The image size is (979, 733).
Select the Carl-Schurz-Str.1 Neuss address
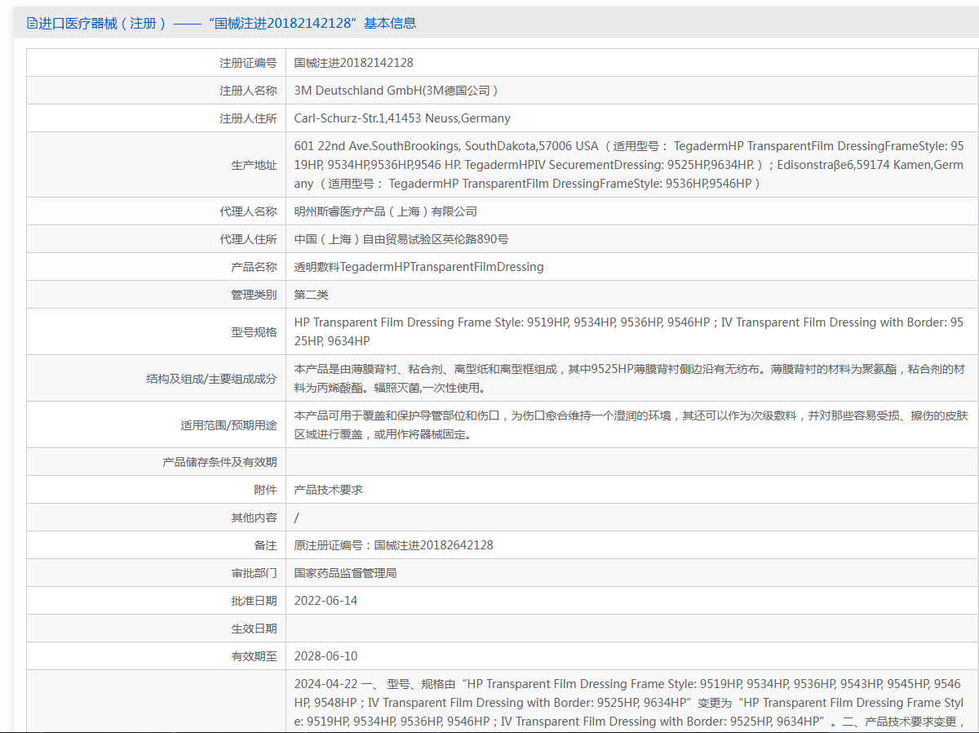pos(402,118)
